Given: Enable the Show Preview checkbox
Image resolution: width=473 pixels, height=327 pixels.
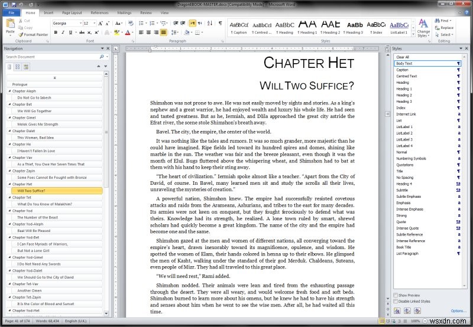Looking at the screenshot, I should 396,295.
